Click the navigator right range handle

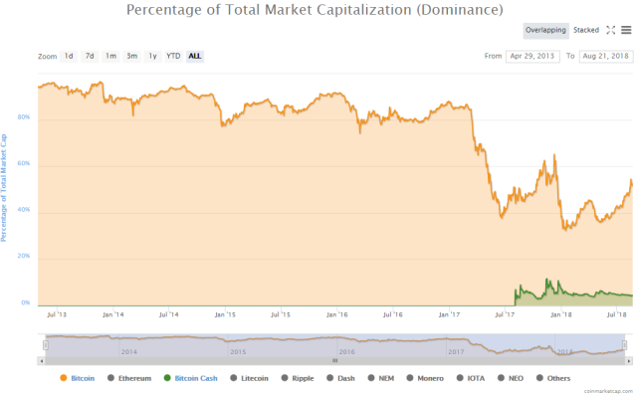[x=624, y=345]
